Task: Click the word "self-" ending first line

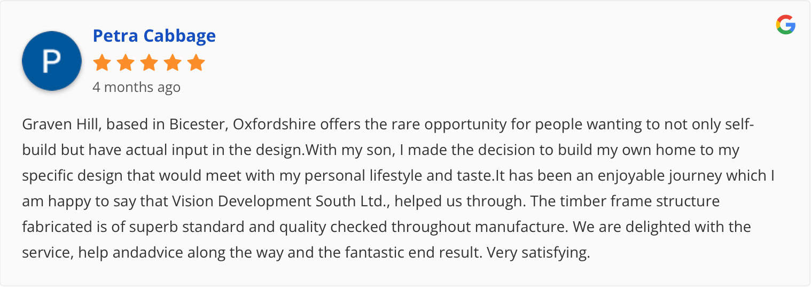Action: [x=736, y=125]
